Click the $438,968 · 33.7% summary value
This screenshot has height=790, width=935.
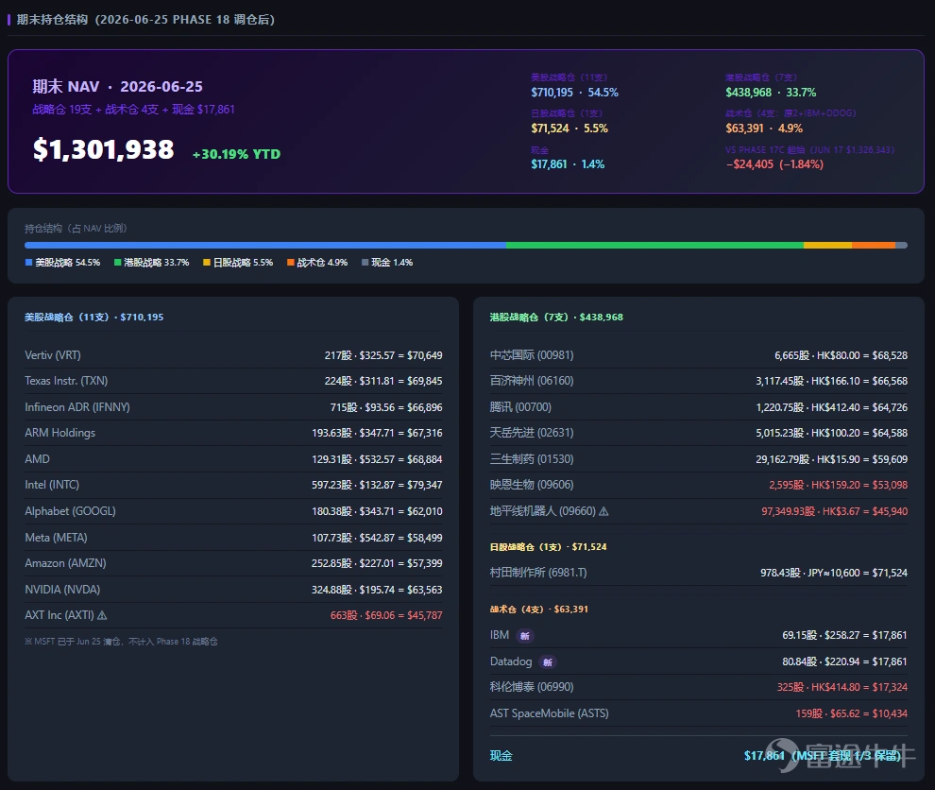[x=771, y=93]
